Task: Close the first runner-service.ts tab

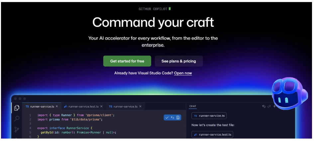Action: point(57,106)
